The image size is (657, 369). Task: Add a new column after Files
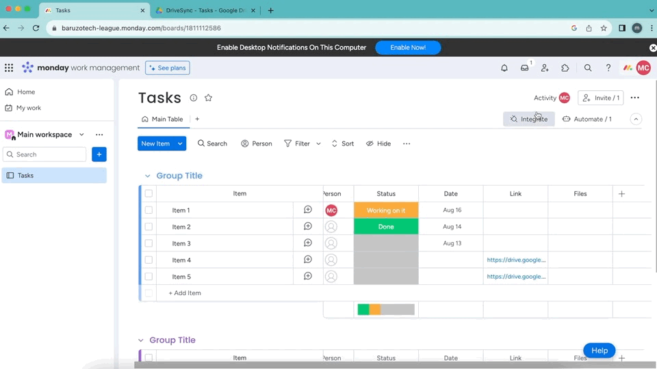[622, 193]
